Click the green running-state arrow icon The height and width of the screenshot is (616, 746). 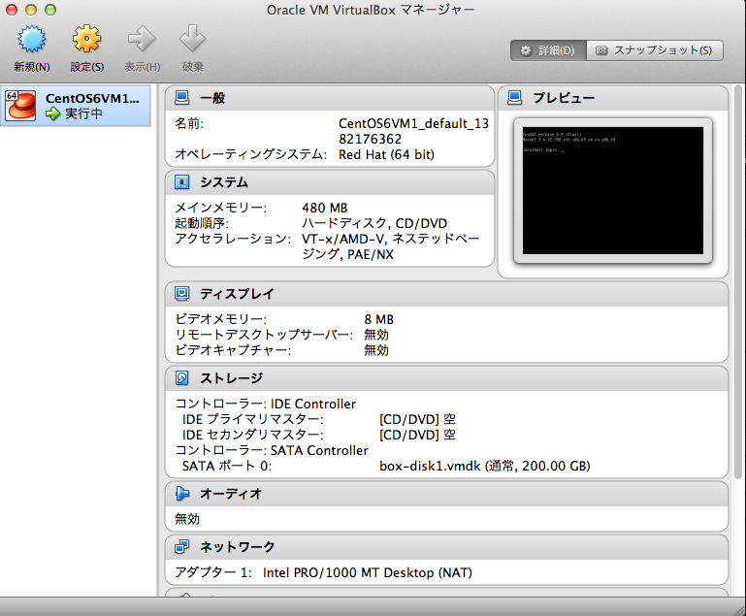pyautogui.click(x=52, y=113)
